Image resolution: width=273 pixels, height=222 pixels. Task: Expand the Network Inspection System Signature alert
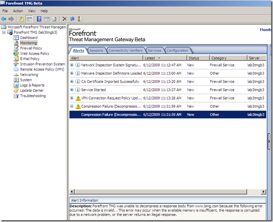click(72, 65)
